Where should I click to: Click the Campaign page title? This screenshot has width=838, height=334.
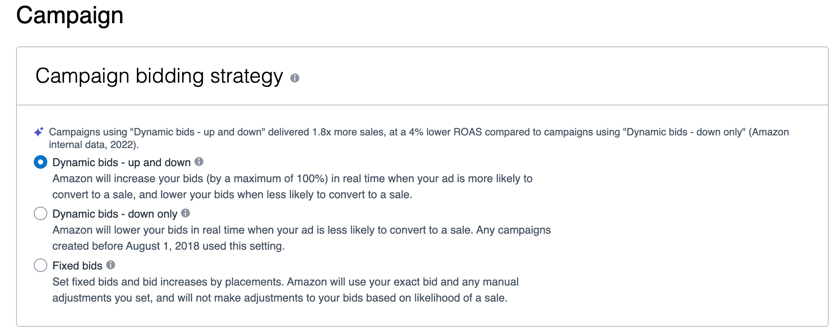[x=70, y=16]
